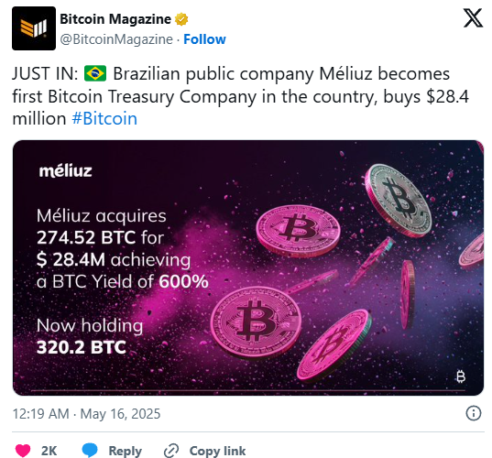Screen dimensions: 492x458
Task: Open Bitcoin Magazine profile avatar
Action: coord(34,28)
